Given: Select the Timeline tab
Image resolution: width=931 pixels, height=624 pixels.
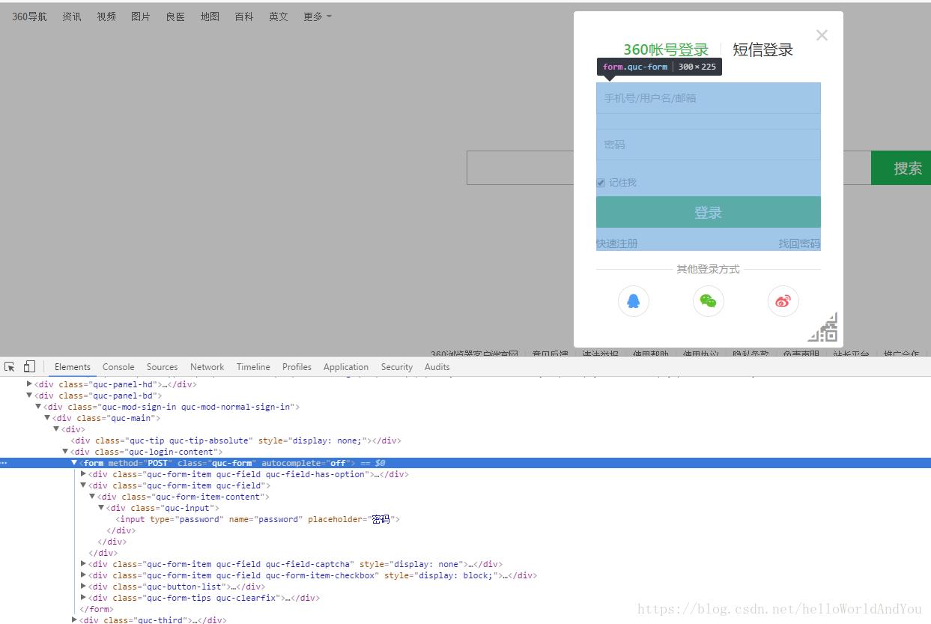Looking at the screenshot, I should (253, 367).
